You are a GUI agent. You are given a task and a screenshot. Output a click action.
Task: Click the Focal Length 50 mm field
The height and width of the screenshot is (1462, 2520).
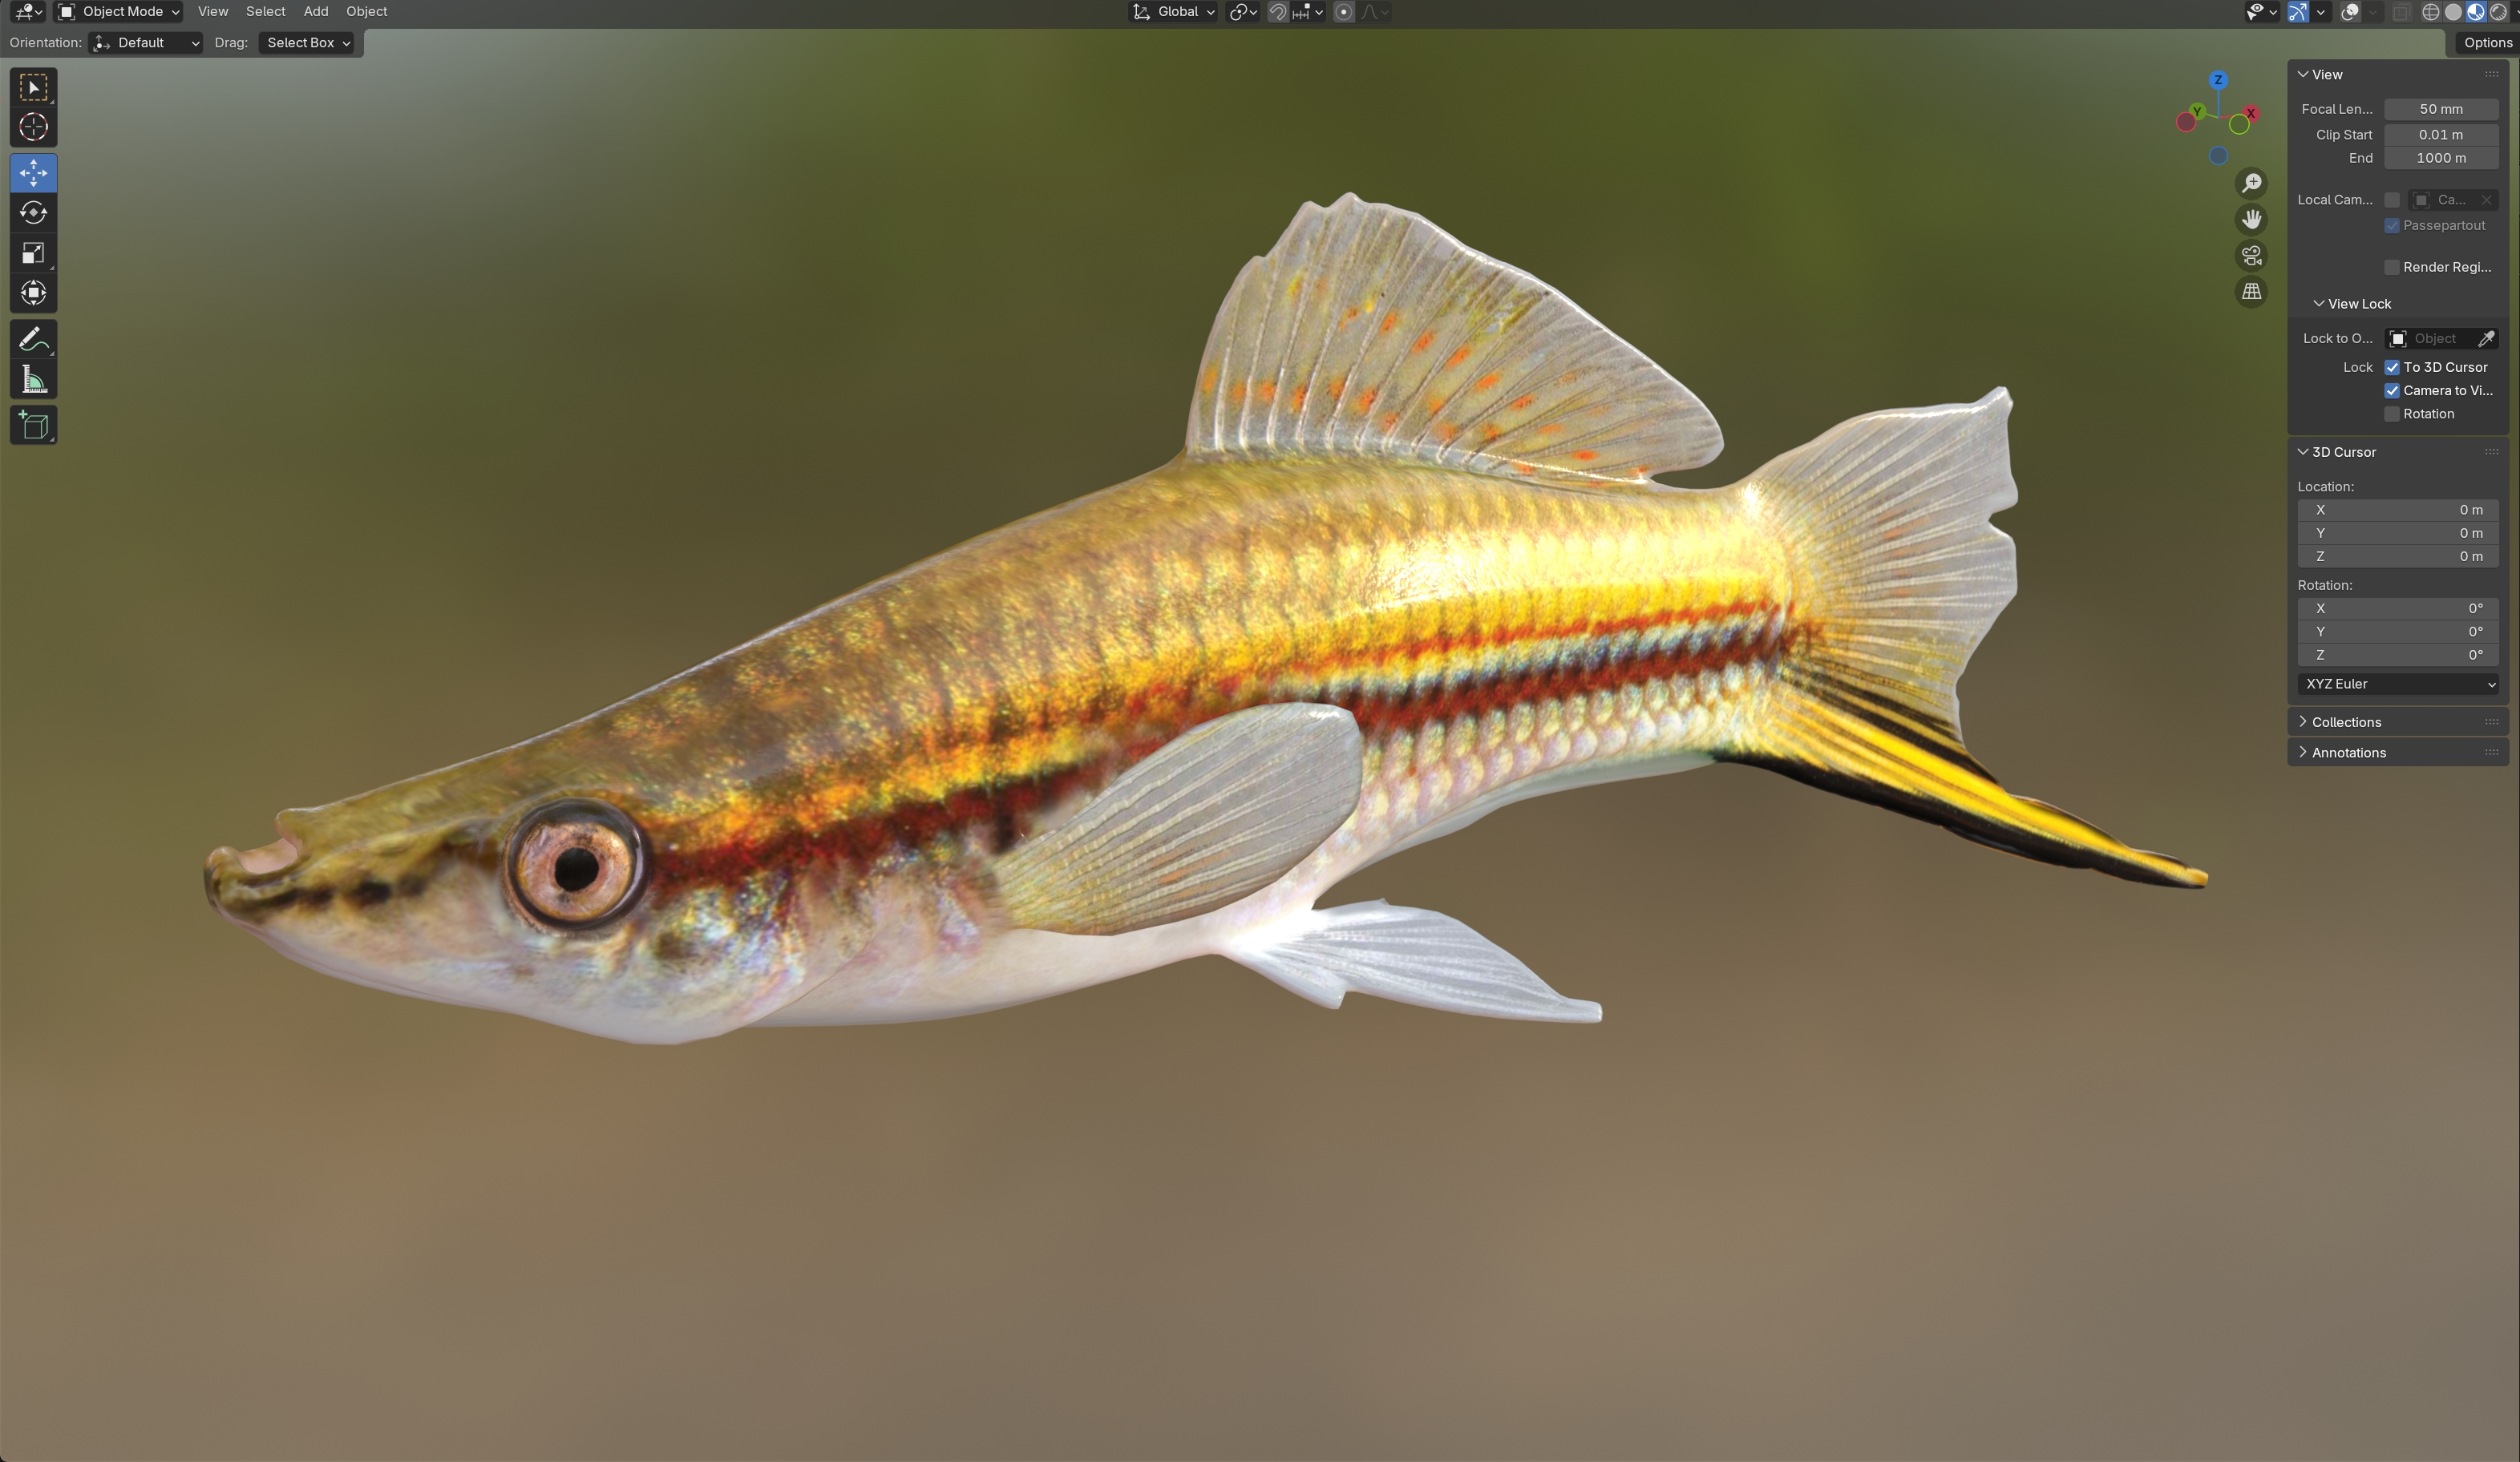click(2441, 109)
